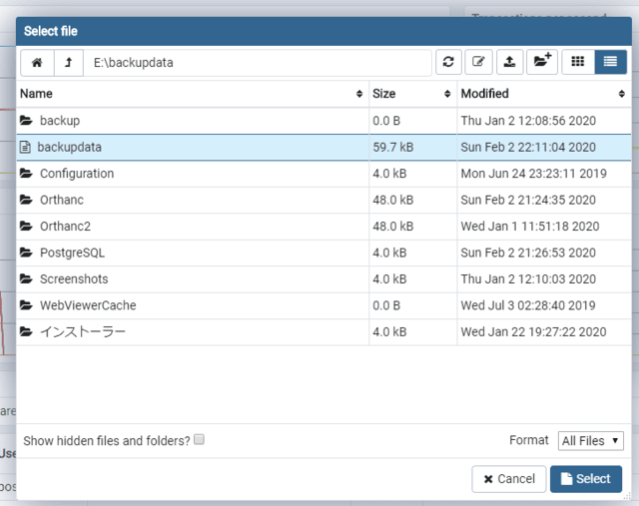Viewport: 639px width, 506px height.
Task: Click the Home directory icon
Action: point(37,62)
